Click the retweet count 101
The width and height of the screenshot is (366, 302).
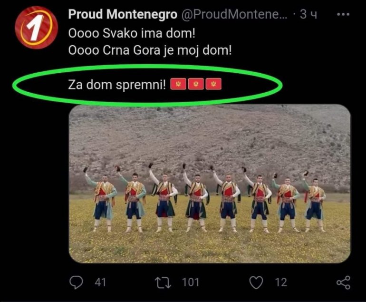[x=191, y=283]
